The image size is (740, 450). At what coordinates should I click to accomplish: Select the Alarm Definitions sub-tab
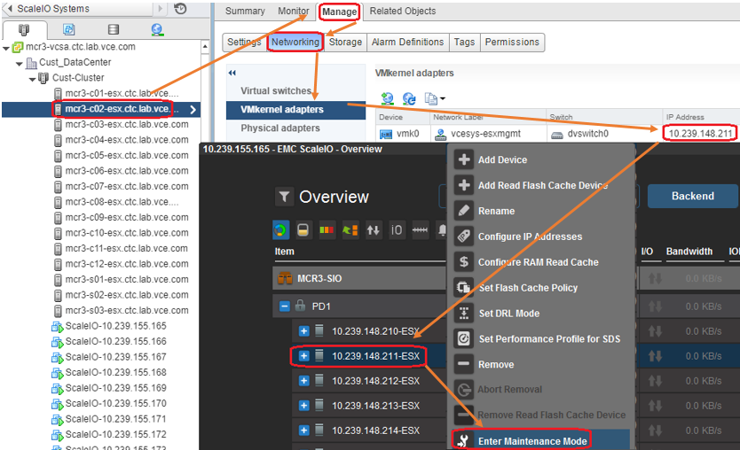click(x=407, y=42)
